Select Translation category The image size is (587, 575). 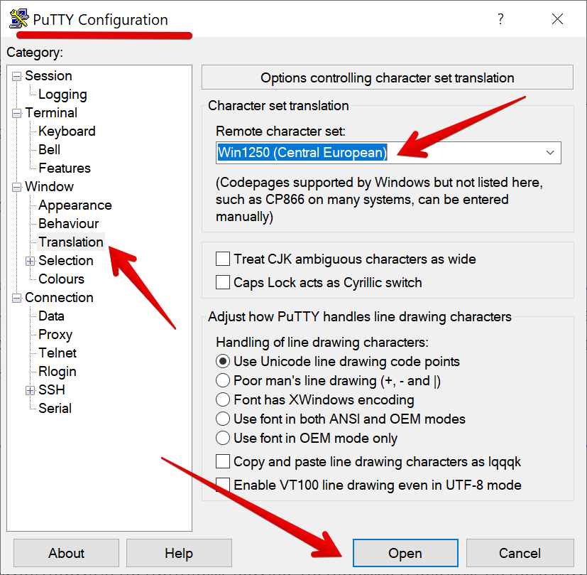coord(71,242)
